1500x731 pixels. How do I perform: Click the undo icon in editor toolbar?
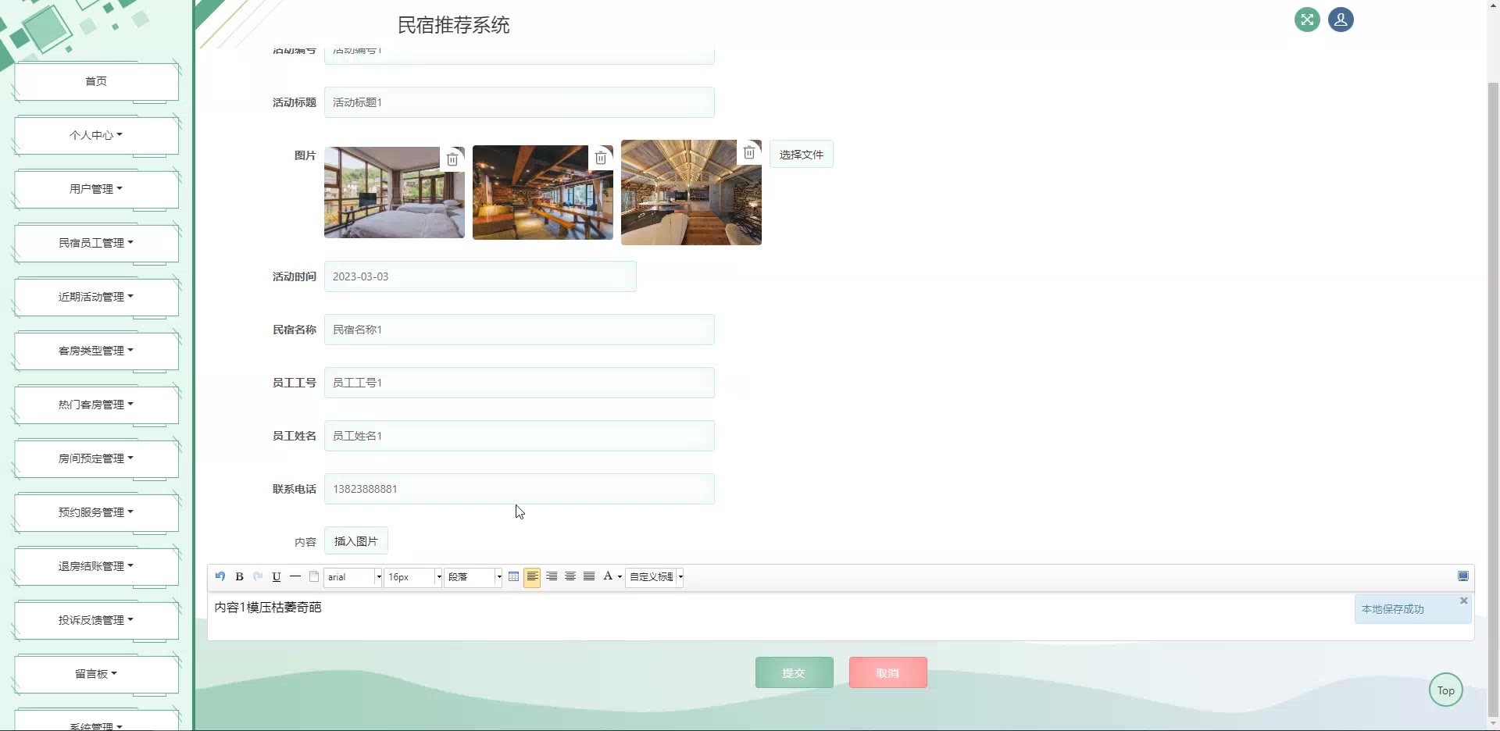[x=220, y=576]
